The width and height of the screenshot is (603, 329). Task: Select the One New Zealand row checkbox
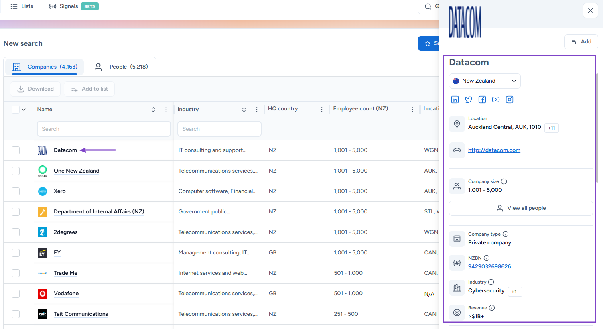pos(16,171)
